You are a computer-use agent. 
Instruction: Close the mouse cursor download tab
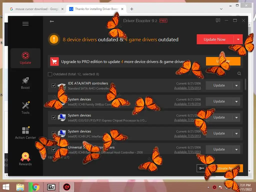point(62,9)
